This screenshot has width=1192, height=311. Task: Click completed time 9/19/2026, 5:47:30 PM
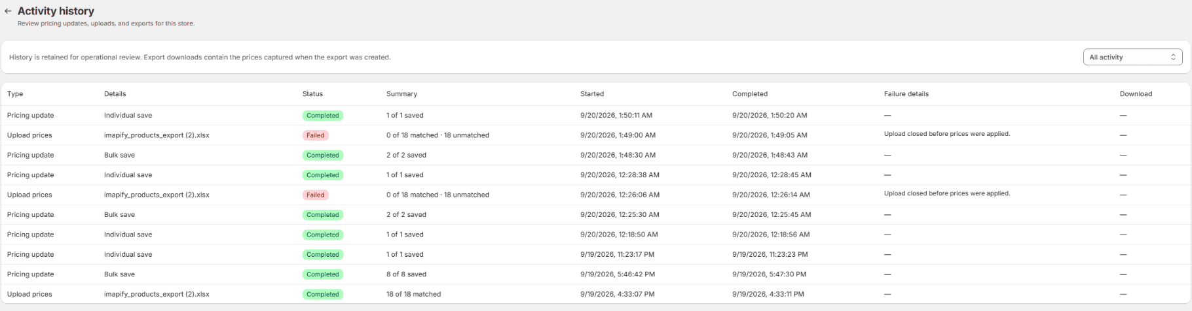[769, 274]
